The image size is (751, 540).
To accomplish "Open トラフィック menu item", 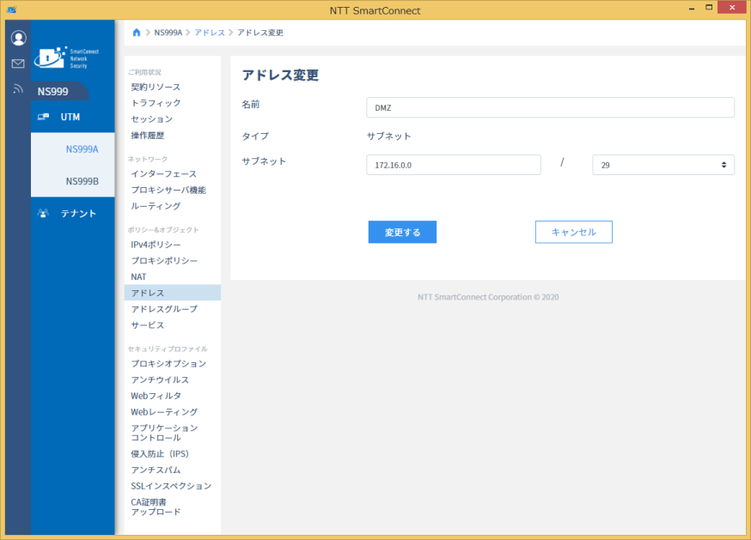I will [156, 103].
